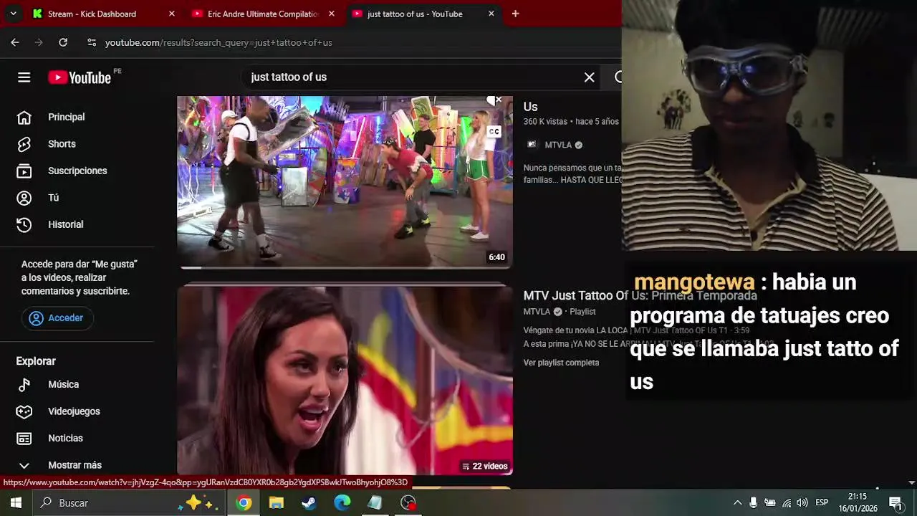Open MTV Just Tattoo Of Us playlist title

[640, 295]
